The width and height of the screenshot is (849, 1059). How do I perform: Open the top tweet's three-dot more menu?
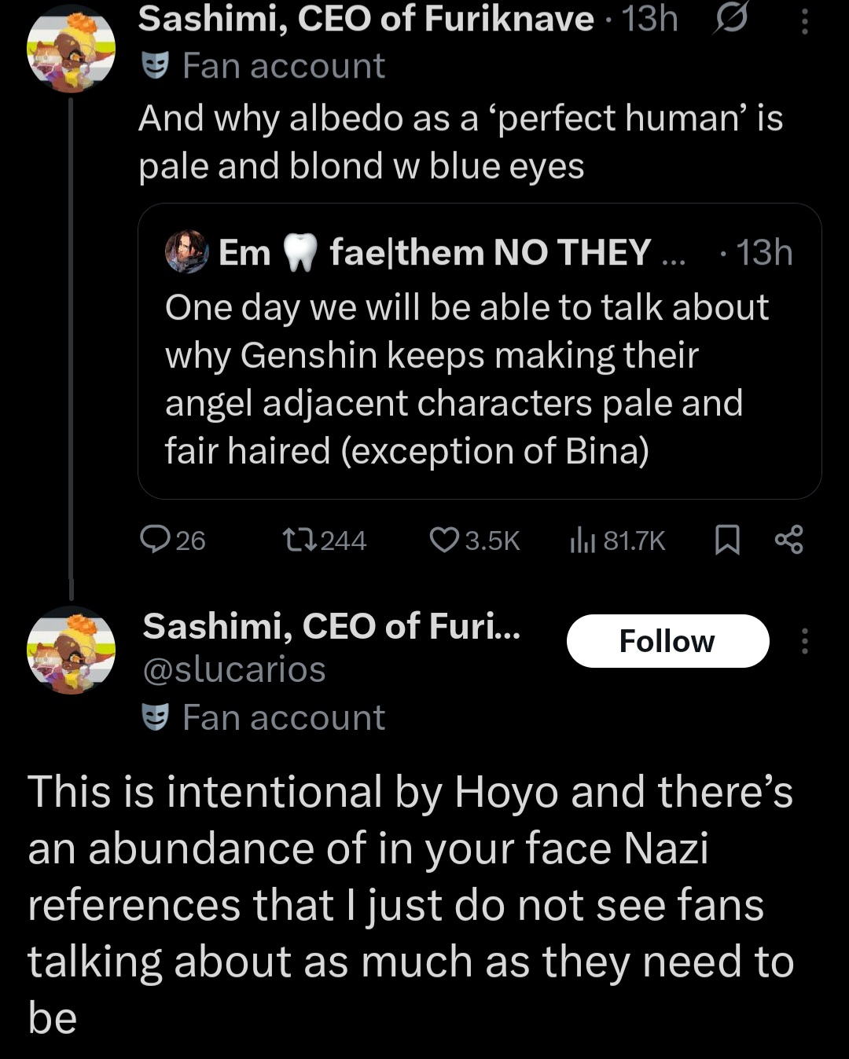(804, 20)
